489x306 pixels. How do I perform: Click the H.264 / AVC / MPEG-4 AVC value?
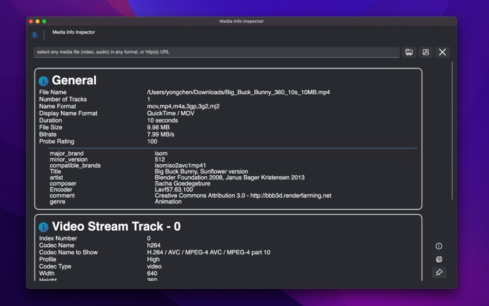(208, 252)
